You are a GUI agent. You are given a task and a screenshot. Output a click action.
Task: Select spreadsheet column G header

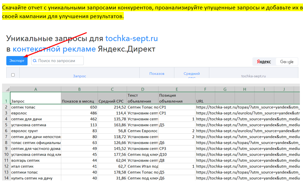pyautogui.click(x=225, y=89)
